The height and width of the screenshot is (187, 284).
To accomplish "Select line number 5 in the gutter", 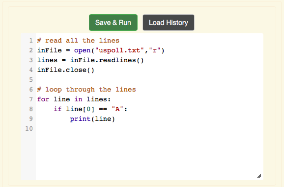I will pos(31,80).
